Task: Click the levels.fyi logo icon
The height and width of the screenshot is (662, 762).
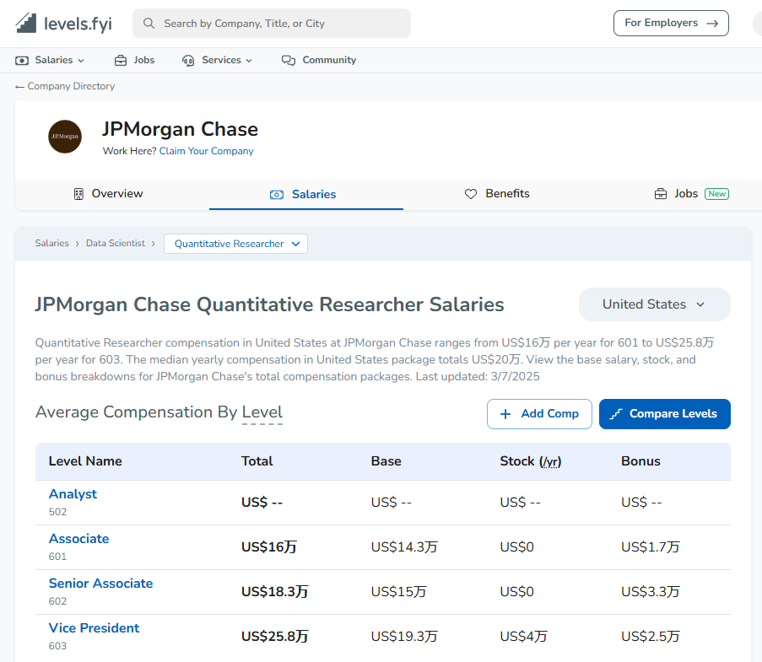Action: click(x=26, y=23)
